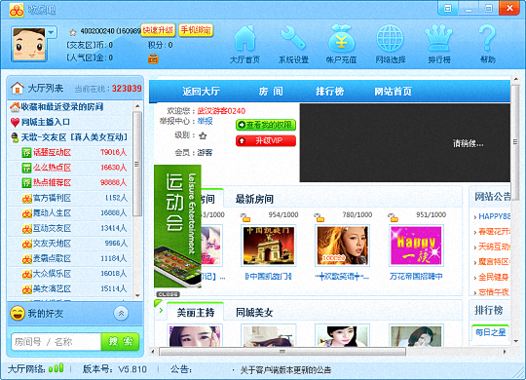Open 中国凯旋门 room thumbnail
The width and height of the screenshot is (526, 380).
tap(269, 246)
